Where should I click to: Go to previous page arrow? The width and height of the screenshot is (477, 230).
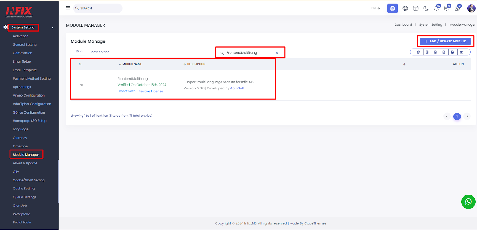click(447, 116)
